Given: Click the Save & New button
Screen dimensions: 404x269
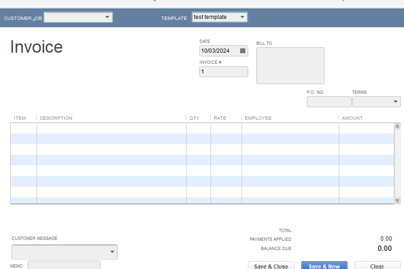Looking at the screenshot, I should 324,266.
